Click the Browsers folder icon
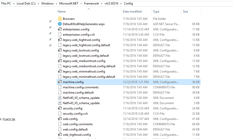This screenshot has width=233, height=139. coord(60,19)
